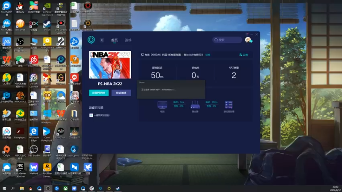Launch Microsoft Edge from desktop
Viewport: 342px width, 192px height.
[34, 134]
